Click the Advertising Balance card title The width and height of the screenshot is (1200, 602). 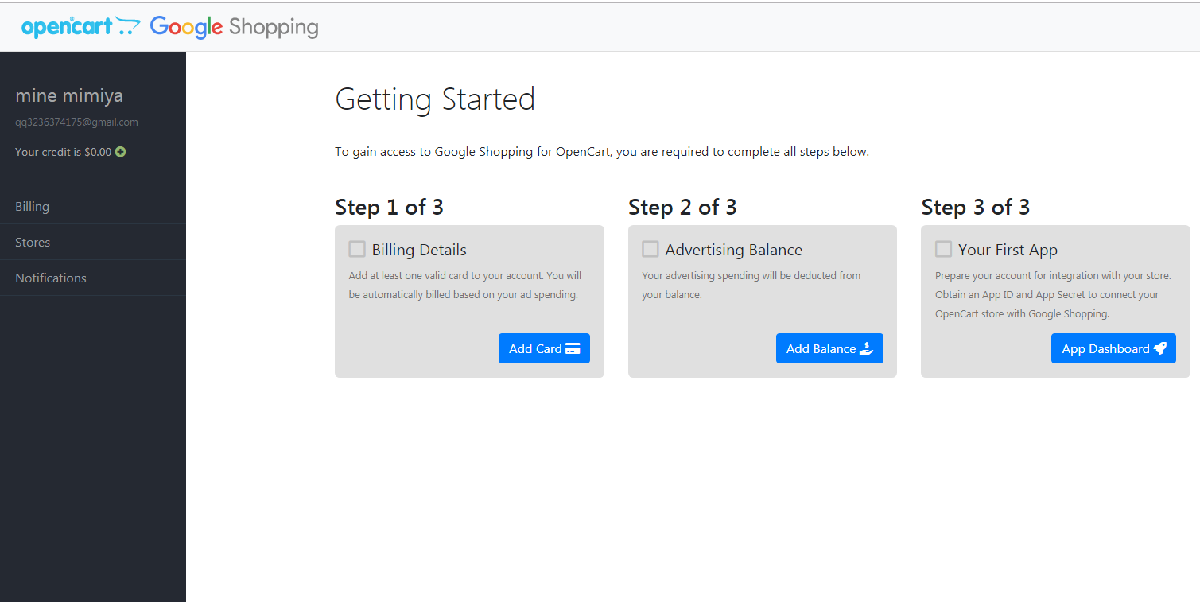coord(734,250)
